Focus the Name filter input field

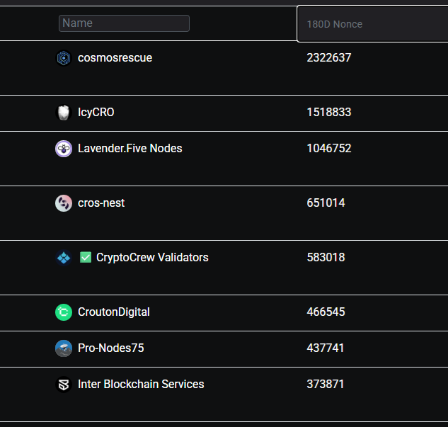tap(124, 23)
